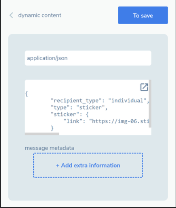Click the "link" URL line in JSON
Image resolution: width=176 pixels, height=208 pixels.
106,121
